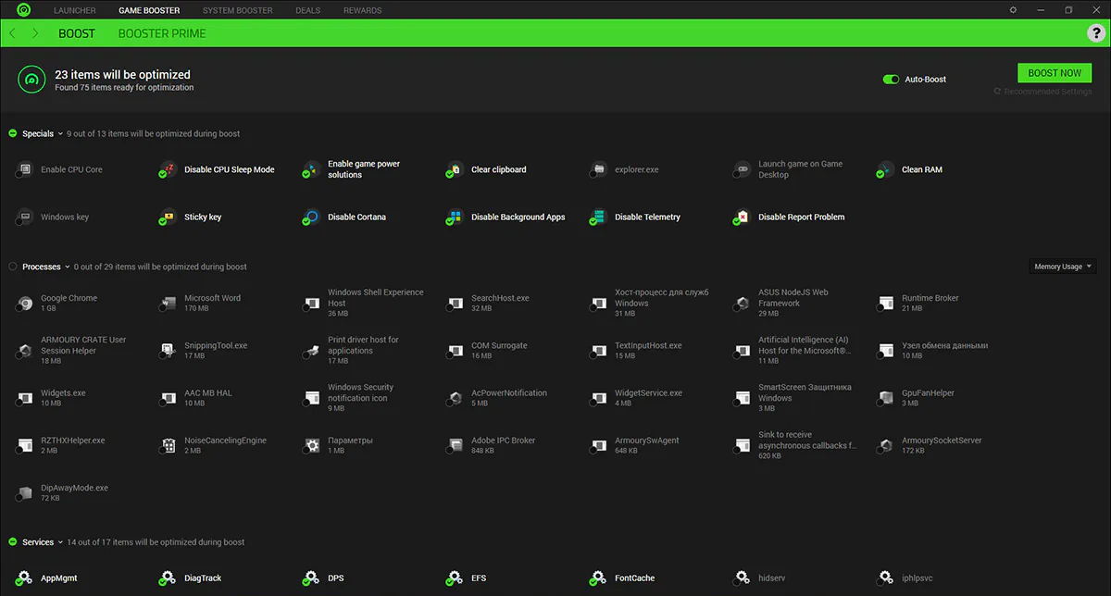Click the Disable Telemetry icon
Viewport: 1111px width, 596px height.
point(598,217)
